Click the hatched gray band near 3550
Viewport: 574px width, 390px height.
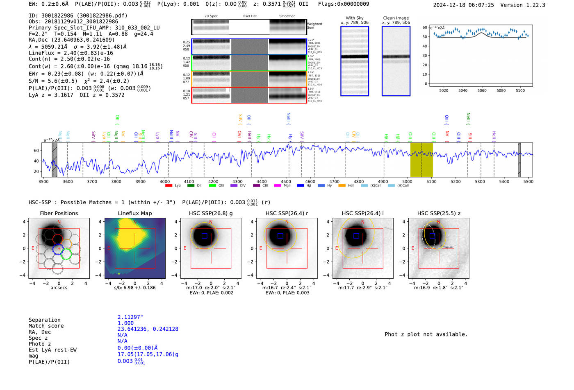pos(55,160)
